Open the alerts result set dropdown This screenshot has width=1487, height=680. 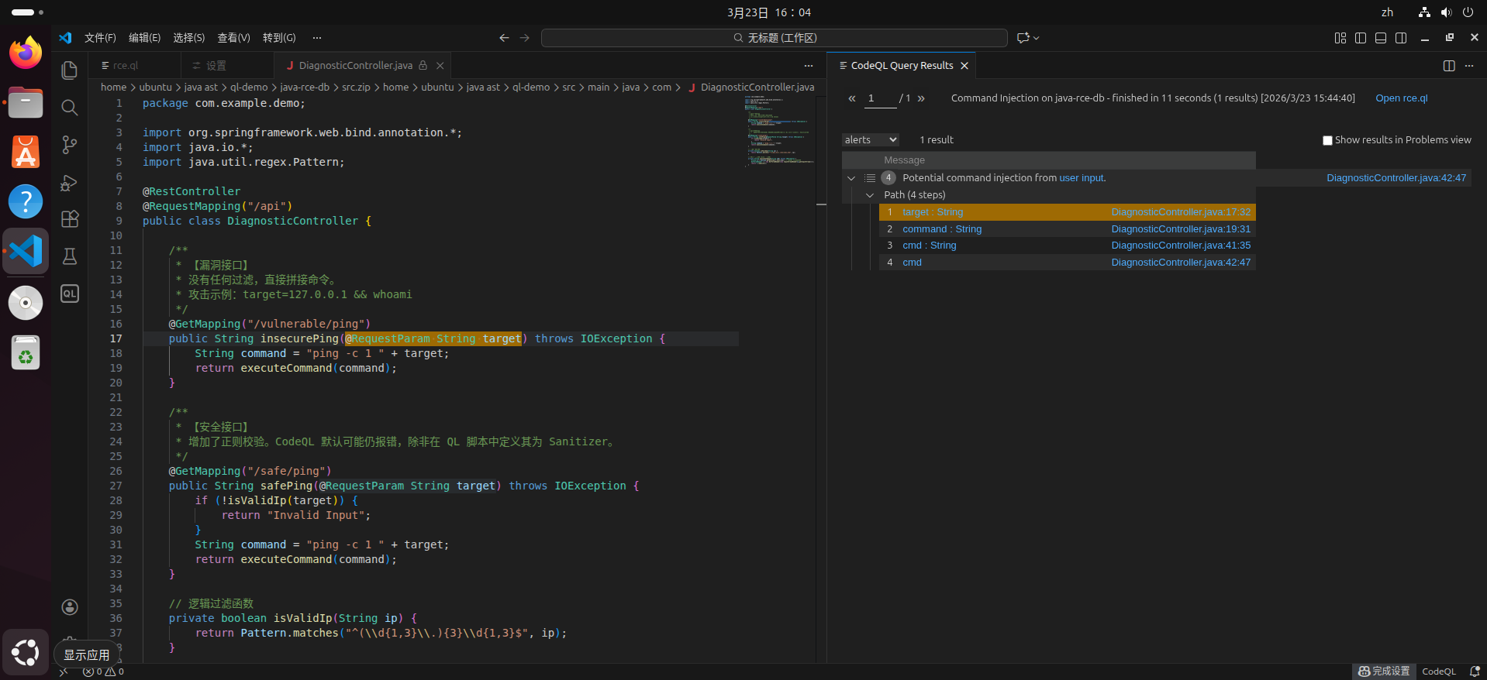870,140
